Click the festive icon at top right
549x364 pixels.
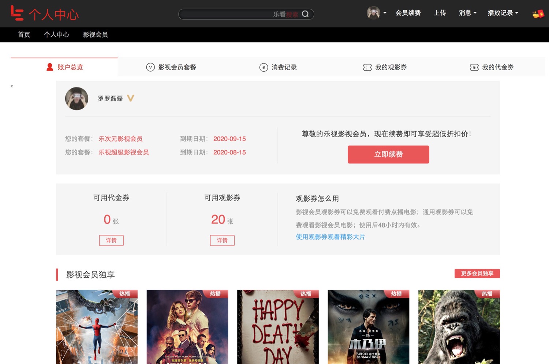pyautogui.click(x=538, y=14)
